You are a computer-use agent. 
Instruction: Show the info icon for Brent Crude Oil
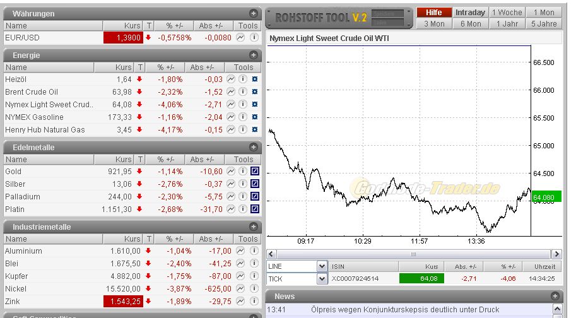(x=243, y=91)
